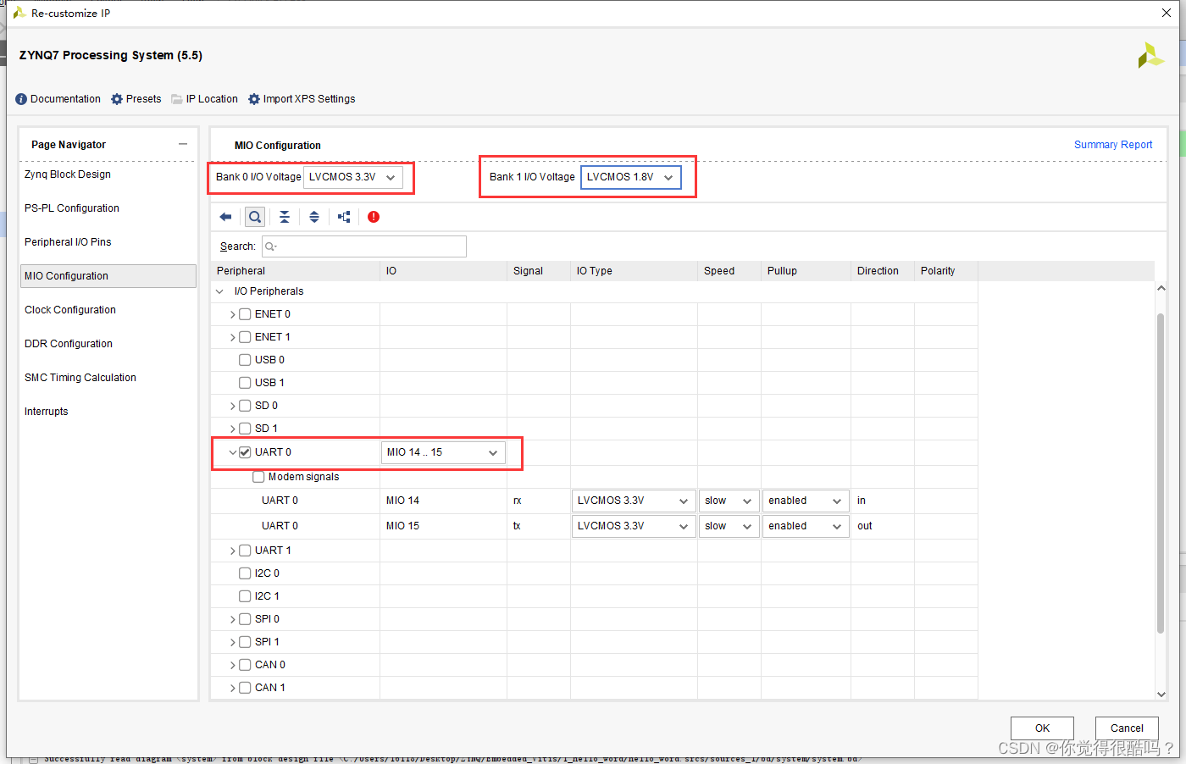Close the Re-customize IP dialog
Screen dimensions: 1186x764
[x=1167, y=13]
